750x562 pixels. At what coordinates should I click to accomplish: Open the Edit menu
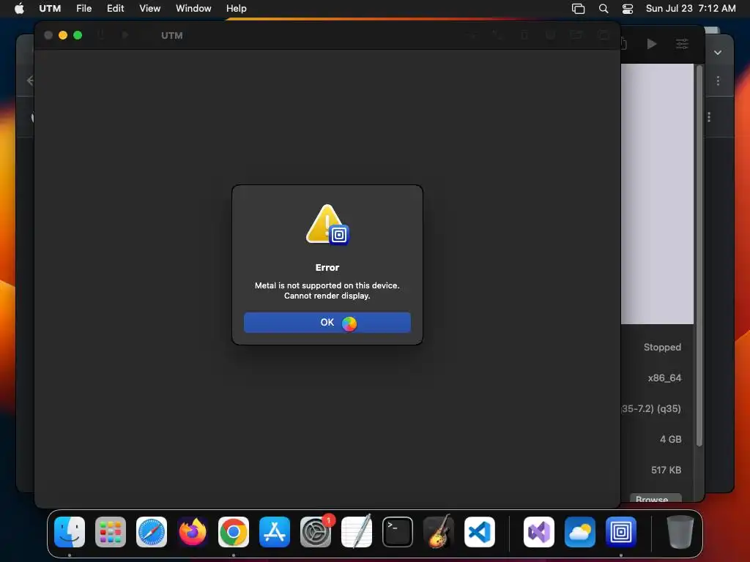click(x=115, y=9)
